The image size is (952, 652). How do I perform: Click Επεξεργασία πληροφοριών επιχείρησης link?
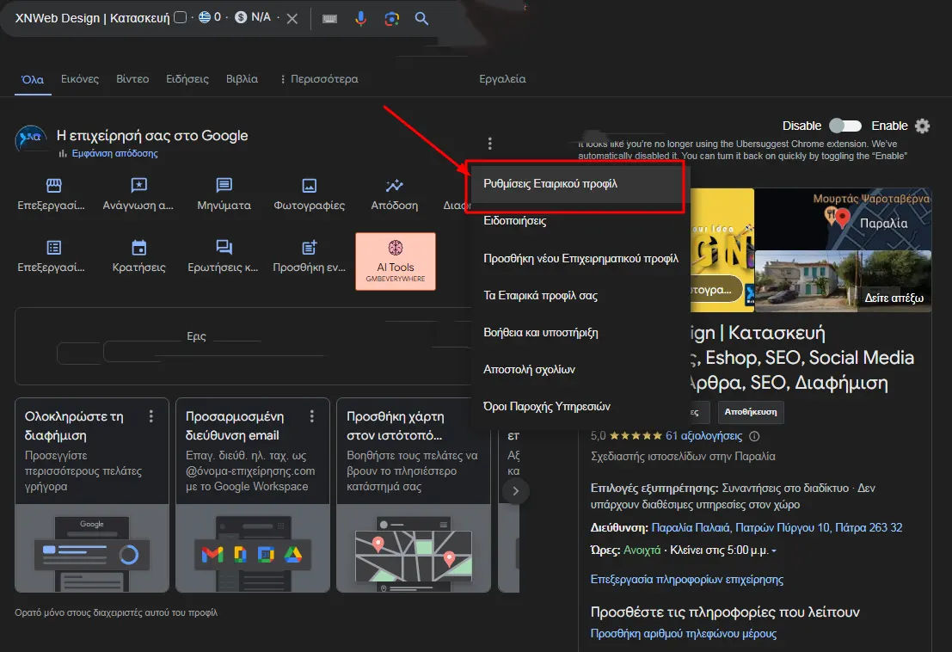pos(686,579)
